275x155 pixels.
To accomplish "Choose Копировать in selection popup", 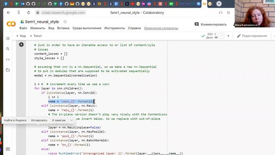I will 39,120.
